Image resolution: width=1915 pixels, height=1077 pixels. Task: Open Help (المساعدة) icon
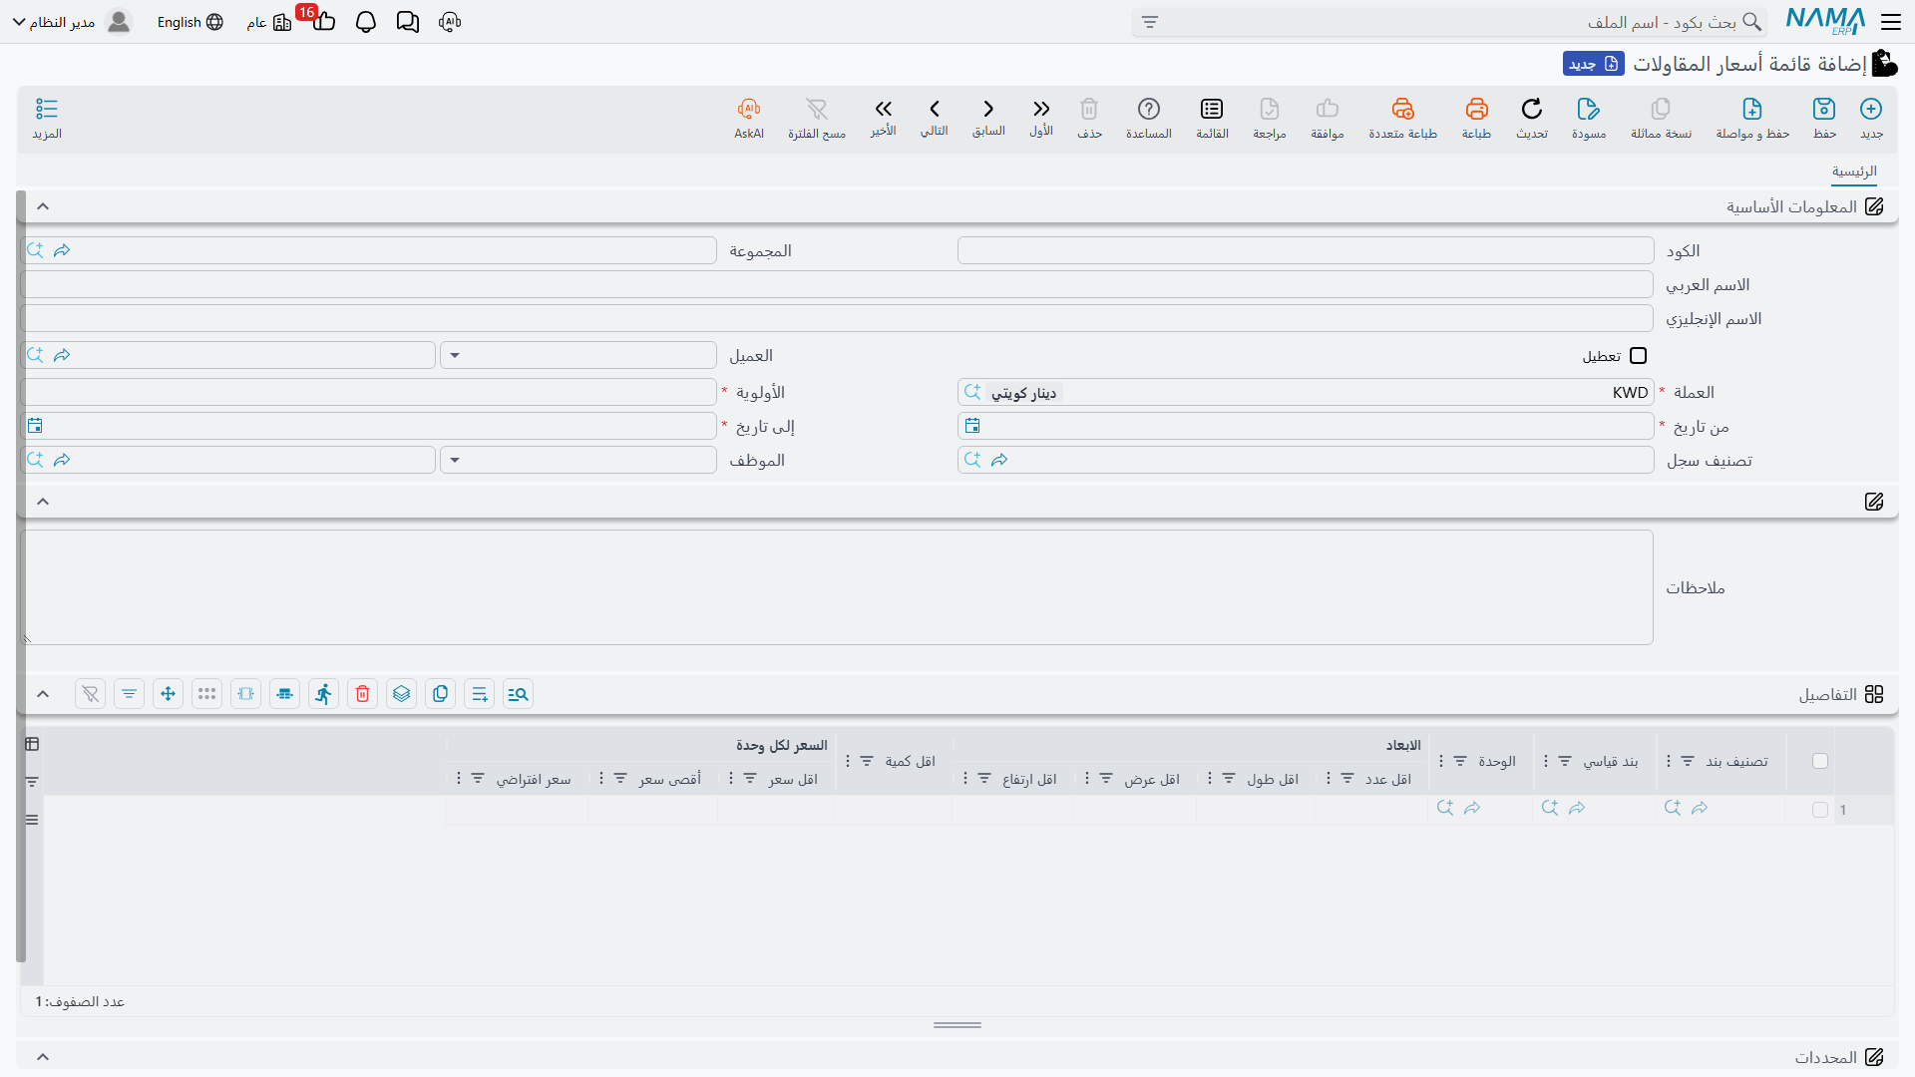(x=1149, y=109)
